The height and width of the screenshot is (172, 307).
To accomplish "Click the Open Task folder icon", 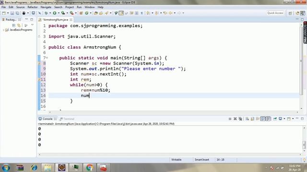I will [x=101, y=13].
